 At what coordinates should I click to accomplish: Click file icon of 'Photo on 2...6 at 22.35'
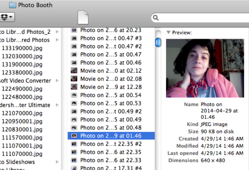(74, 152)
